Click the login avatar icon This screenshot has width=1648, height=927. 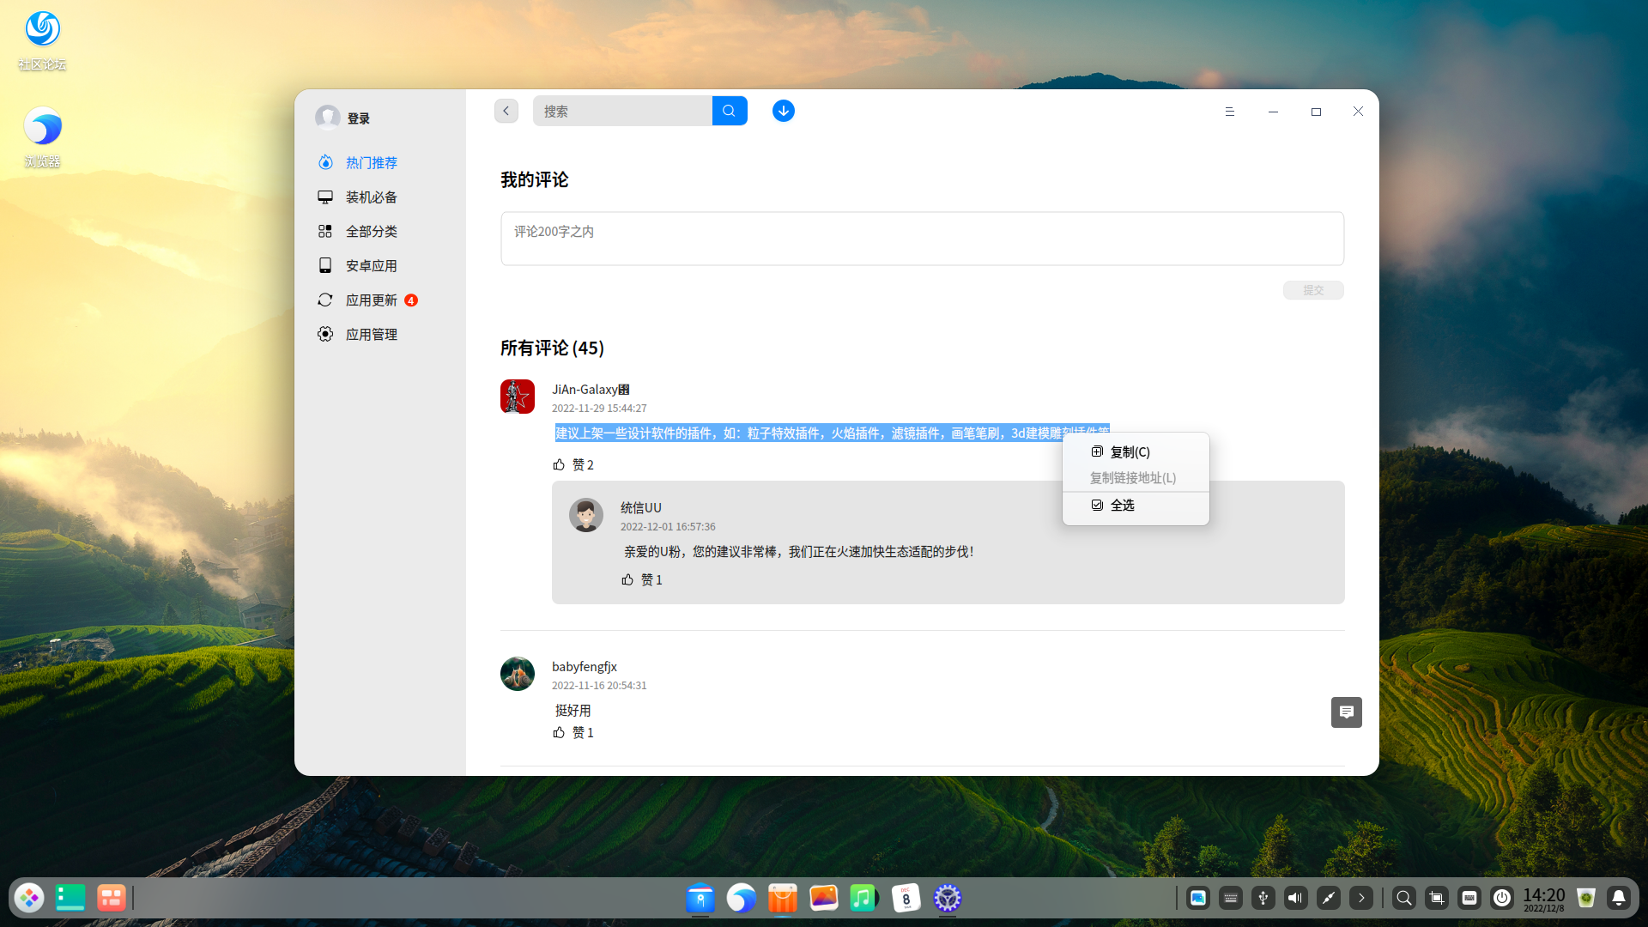[x=327, y=118]
